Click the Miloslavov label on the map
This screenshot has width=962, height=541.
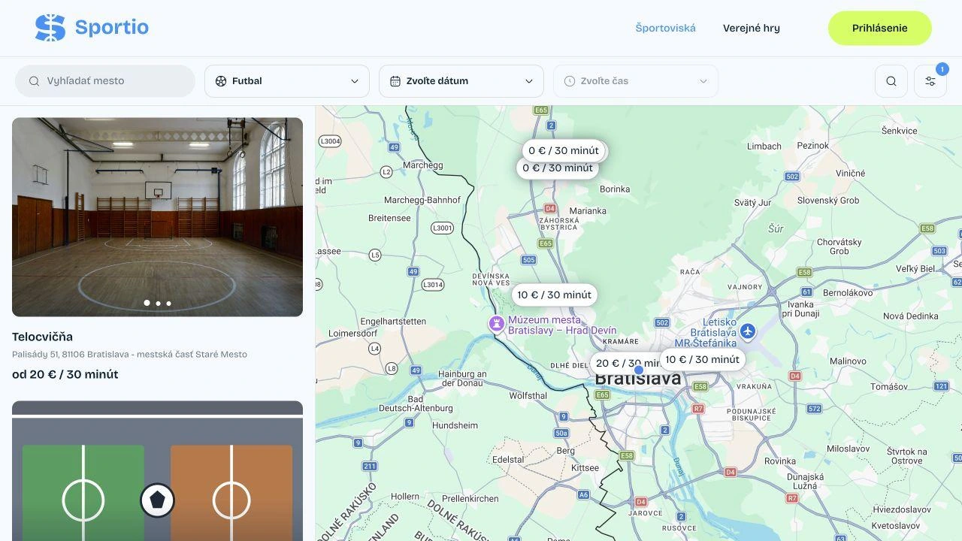coord(848,449)
